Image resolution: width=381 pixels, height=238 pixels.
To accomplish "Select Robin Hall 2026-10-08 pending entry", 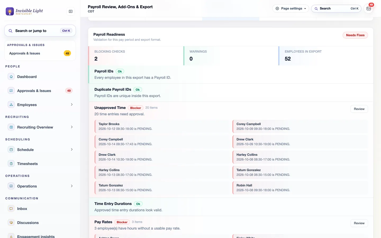I will click(x=300, y=188).
